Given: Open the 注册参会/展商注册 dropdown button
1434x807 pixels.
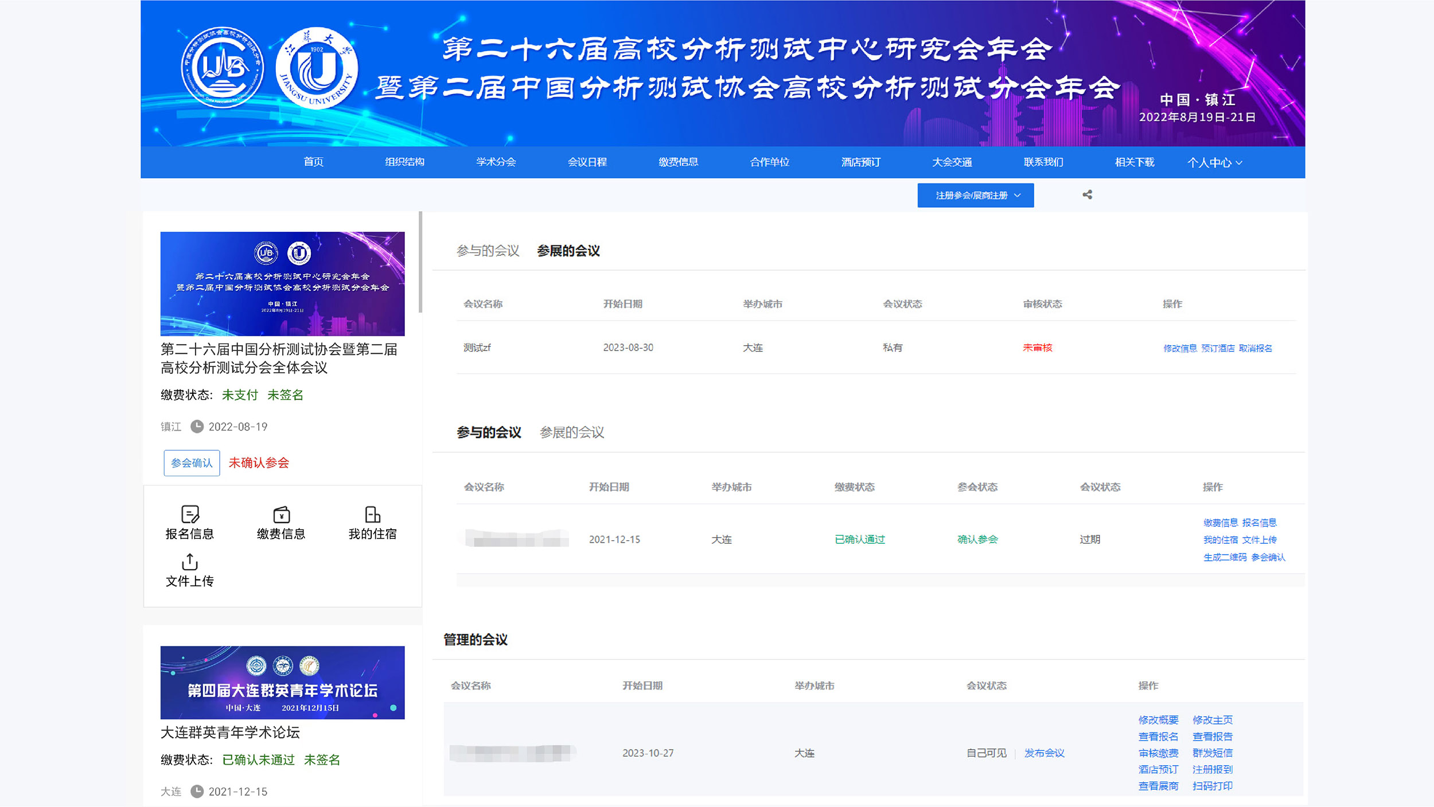Looking at the screenshot, I should tap(975, 196).
